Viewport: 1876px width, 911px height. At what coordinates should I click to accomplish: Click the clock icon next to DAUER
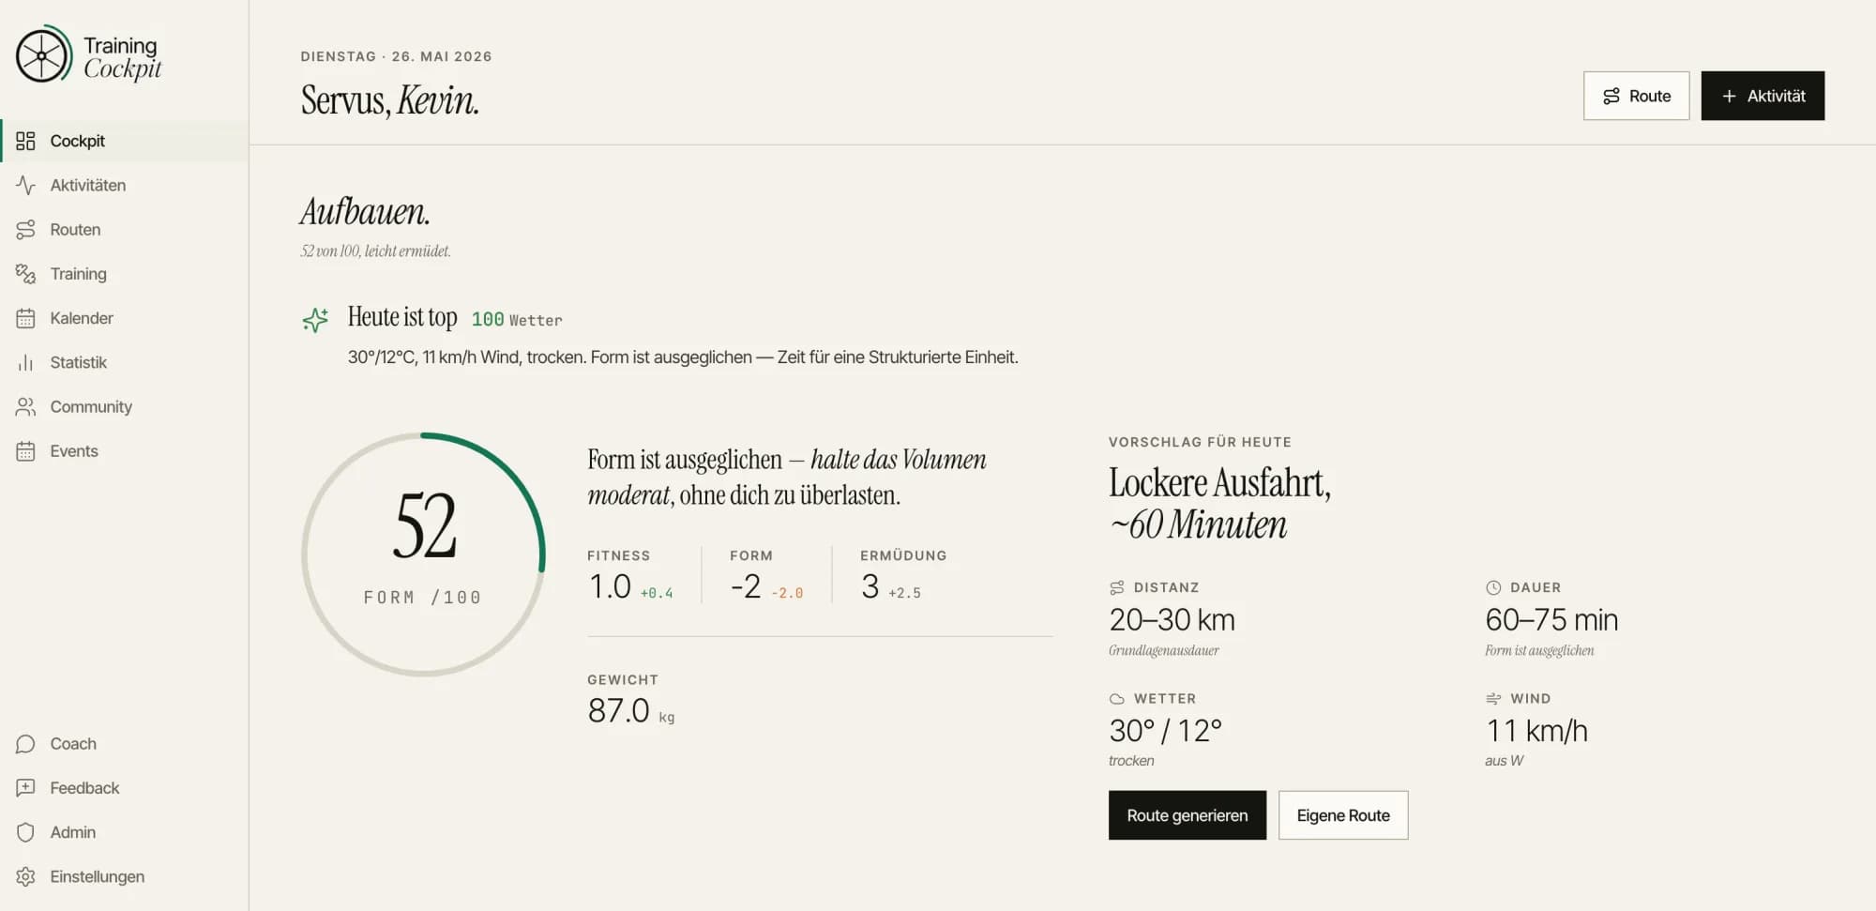tap(1493, 587)
